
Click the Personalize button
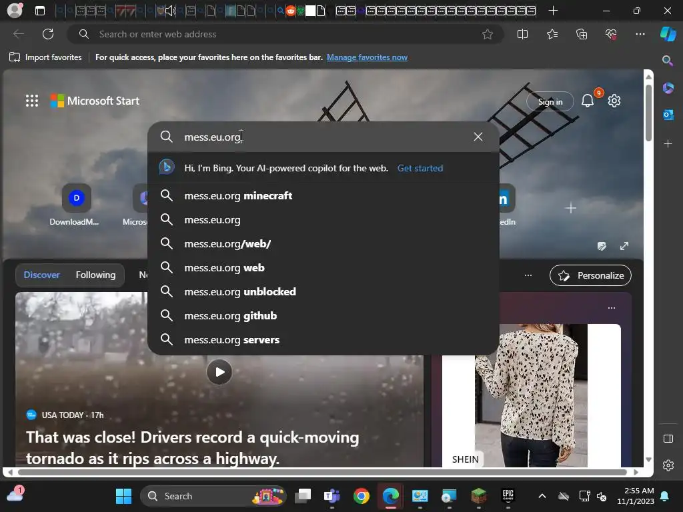click(x=590, y=275)
